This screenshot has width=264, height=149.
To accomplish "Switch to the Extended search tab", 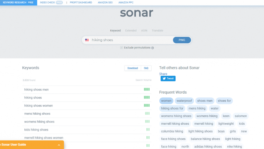I will (x=131, y=31).
